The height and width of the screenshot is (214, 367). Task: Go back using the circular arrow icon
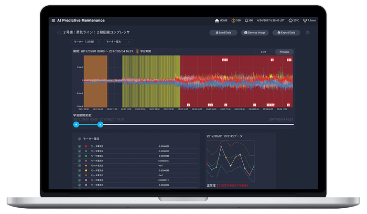(59, 33)
